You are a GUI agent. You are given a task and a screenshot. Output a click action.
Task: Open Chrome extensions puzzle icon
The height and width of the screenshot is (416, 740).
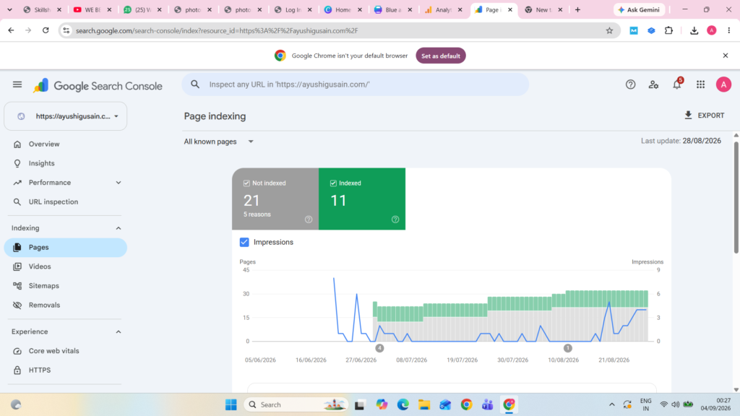click(x=668, y=30)
